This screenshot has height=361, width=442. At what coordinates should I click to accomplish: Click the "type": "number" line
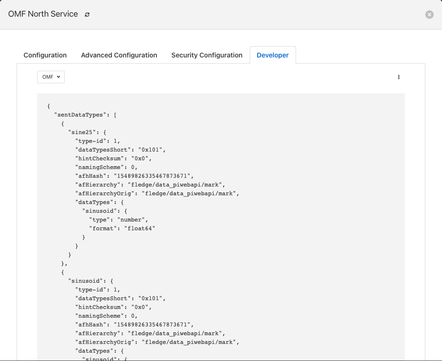(x=118, y=220)
